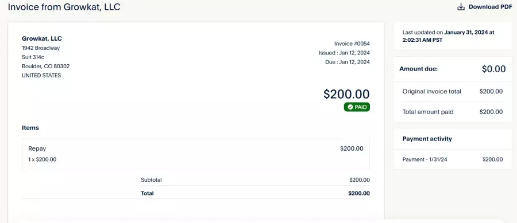Click the Due : Jan 12, 2024 date

[348, 62]
